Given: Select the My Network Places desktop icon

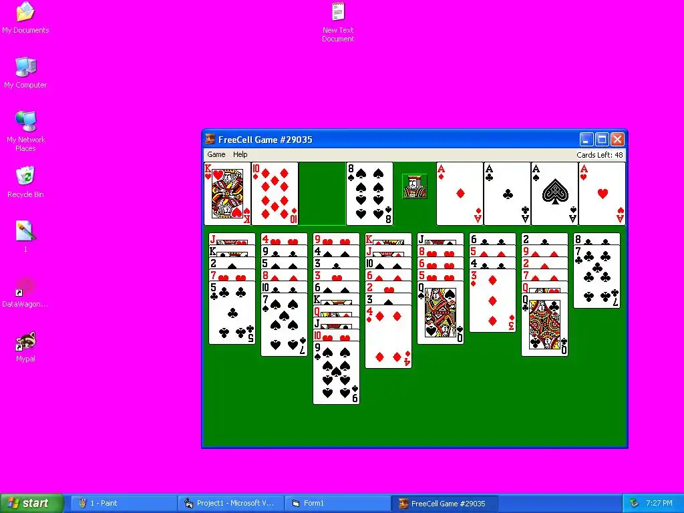Looking at the screenshot, I should tap(25, 132).
